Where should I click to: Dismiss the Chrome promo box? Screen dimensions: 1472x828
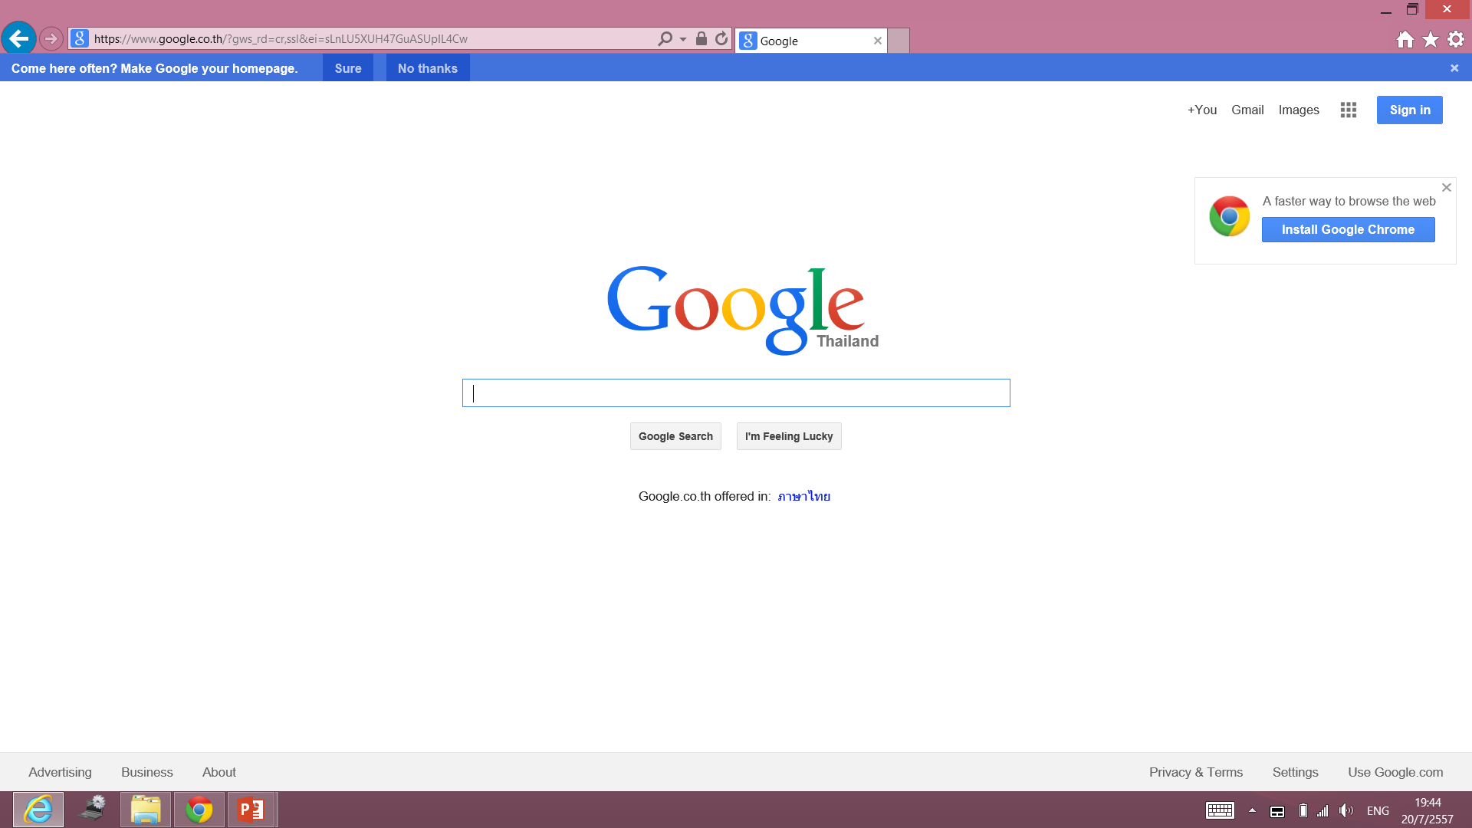tap(1446, 188)
